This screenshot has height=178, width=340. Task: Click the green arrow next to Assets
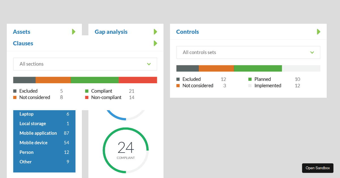(74, 32)
